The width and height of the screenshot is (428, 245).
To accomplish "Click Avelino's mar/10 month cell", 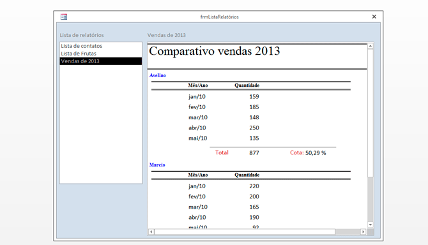I will [198, 117].
